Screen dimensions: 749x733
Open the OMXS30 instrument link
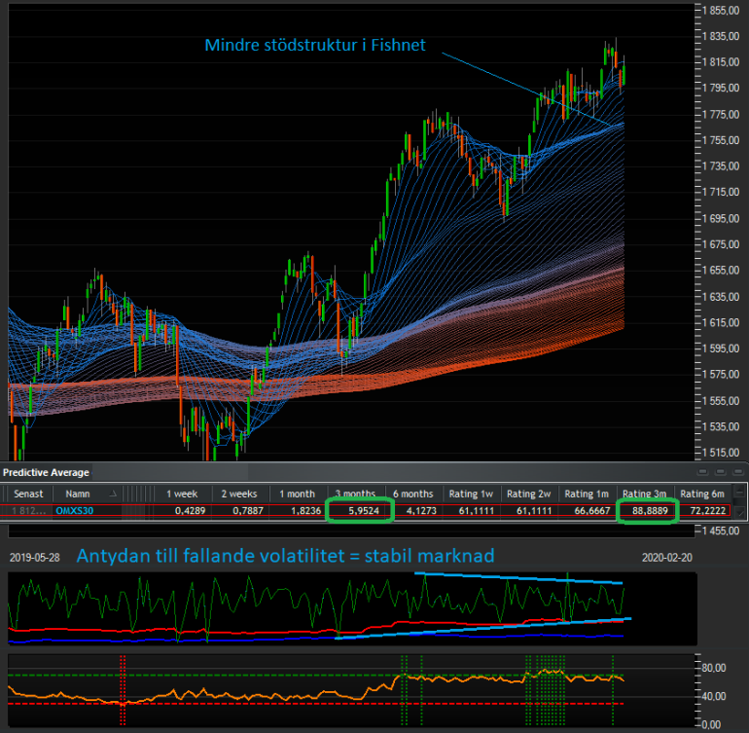(x=75, y=511)
